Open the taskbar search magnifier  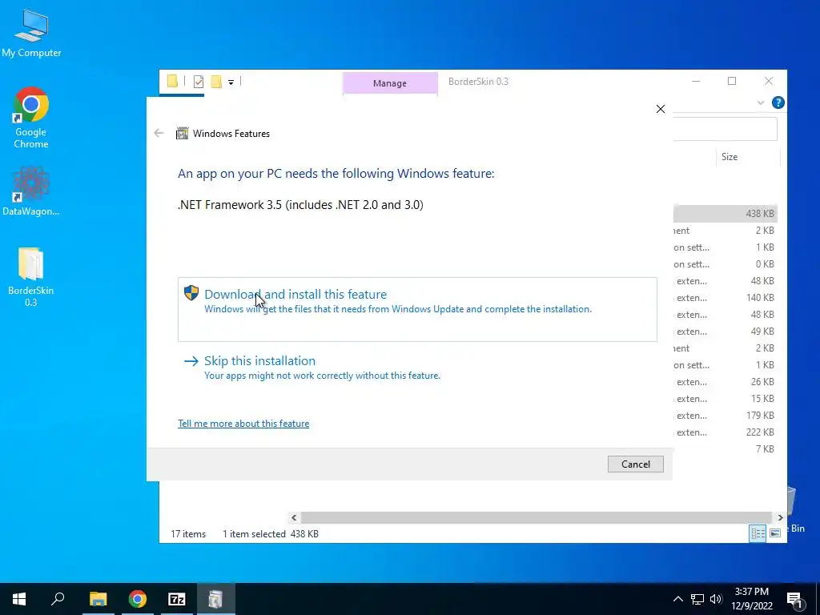tap(58, 599)
